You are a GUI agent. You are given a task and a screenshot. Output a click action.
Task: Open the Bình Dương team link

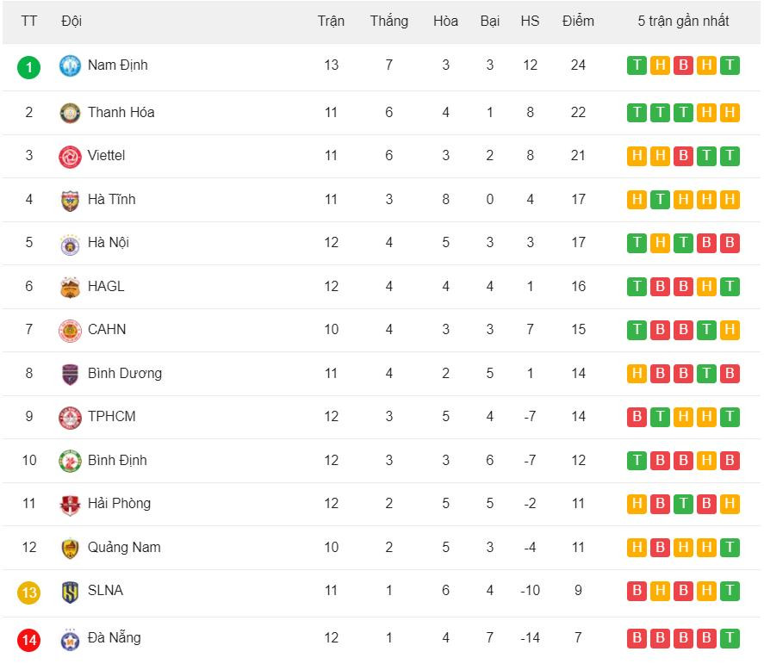click(124, 374)
